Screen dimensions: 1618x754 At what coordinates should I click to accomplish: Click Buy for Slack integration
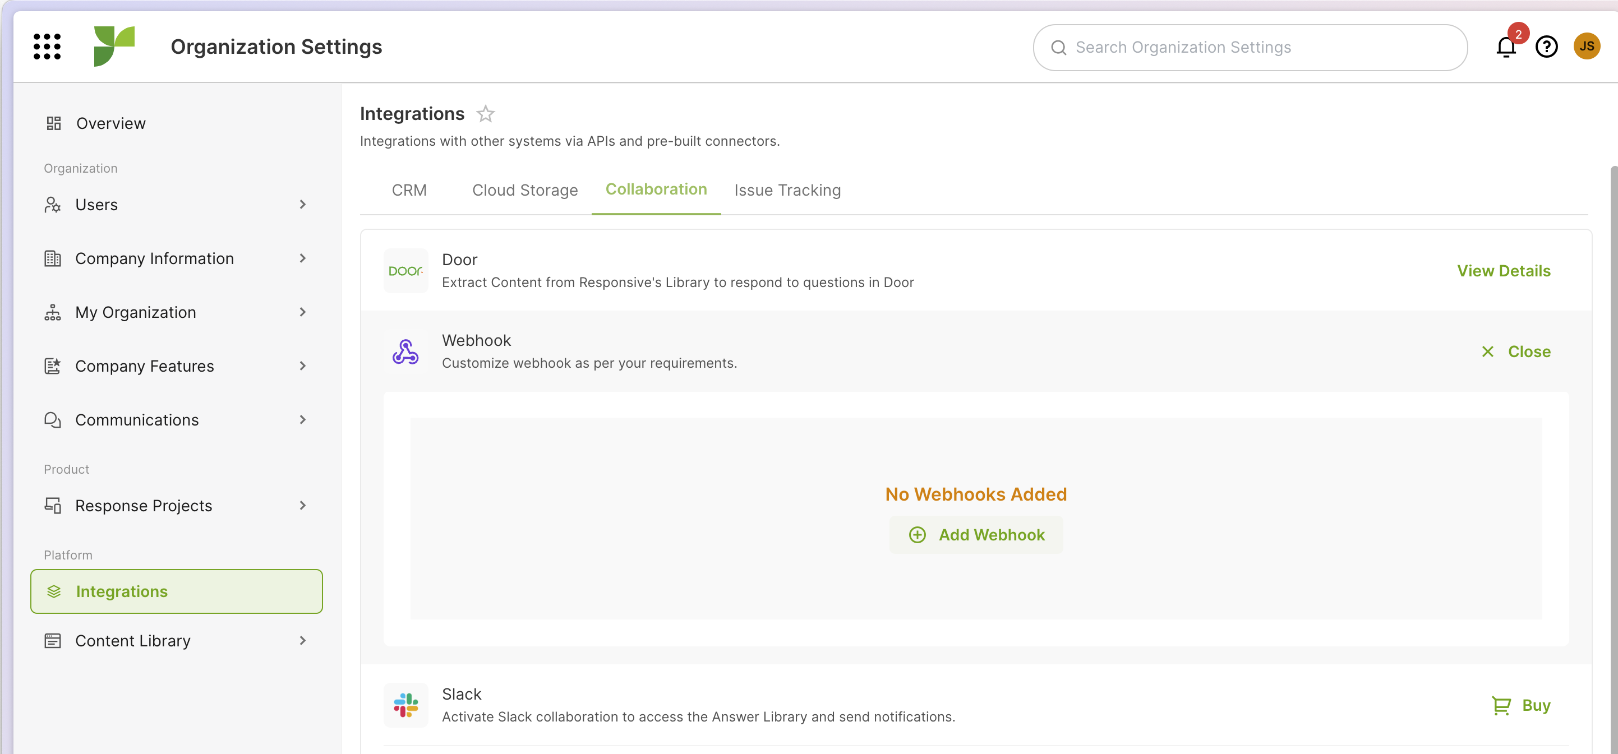1522,706
